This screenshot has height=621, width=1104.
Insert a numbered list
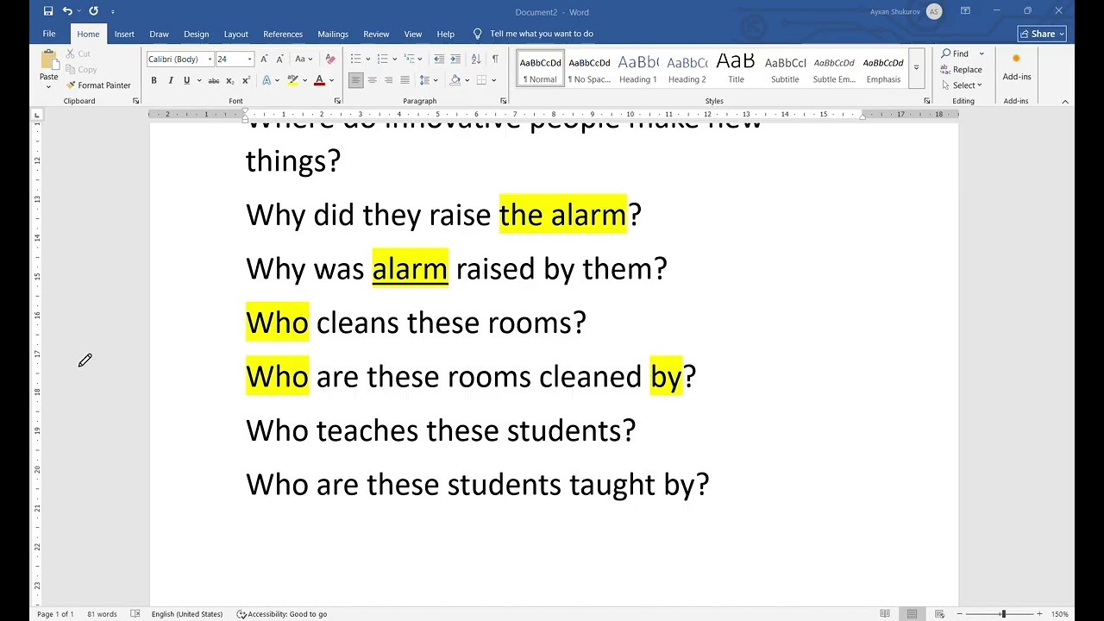coord(383,59)
